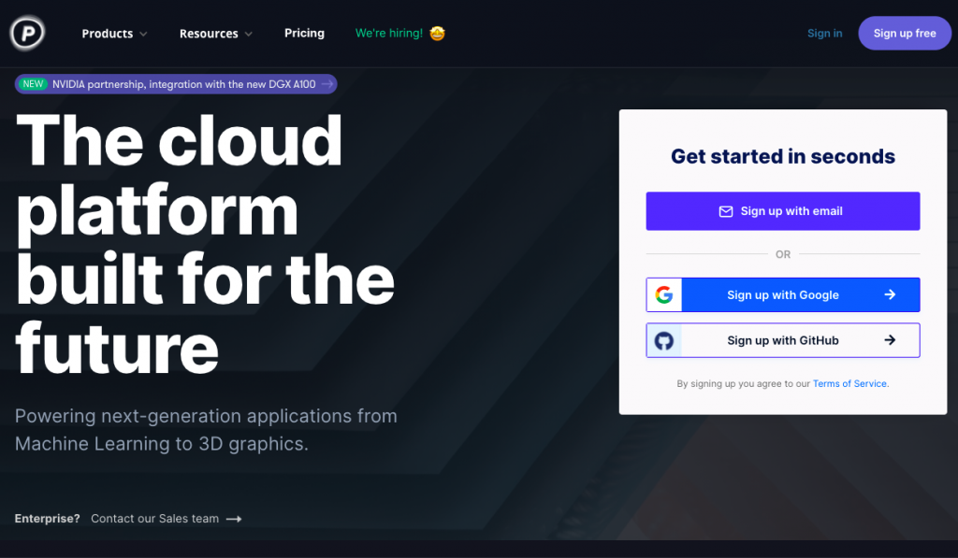Image resolution: width=958 pixels, height=558 pixels.
Task: Click the Sign up free button
Action: coord(905,33)
